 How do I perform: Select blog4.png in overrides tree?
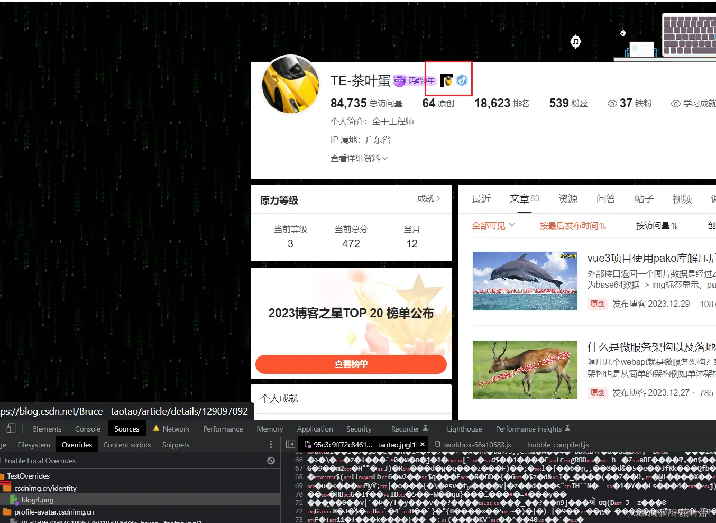click(x=38, y=500)
